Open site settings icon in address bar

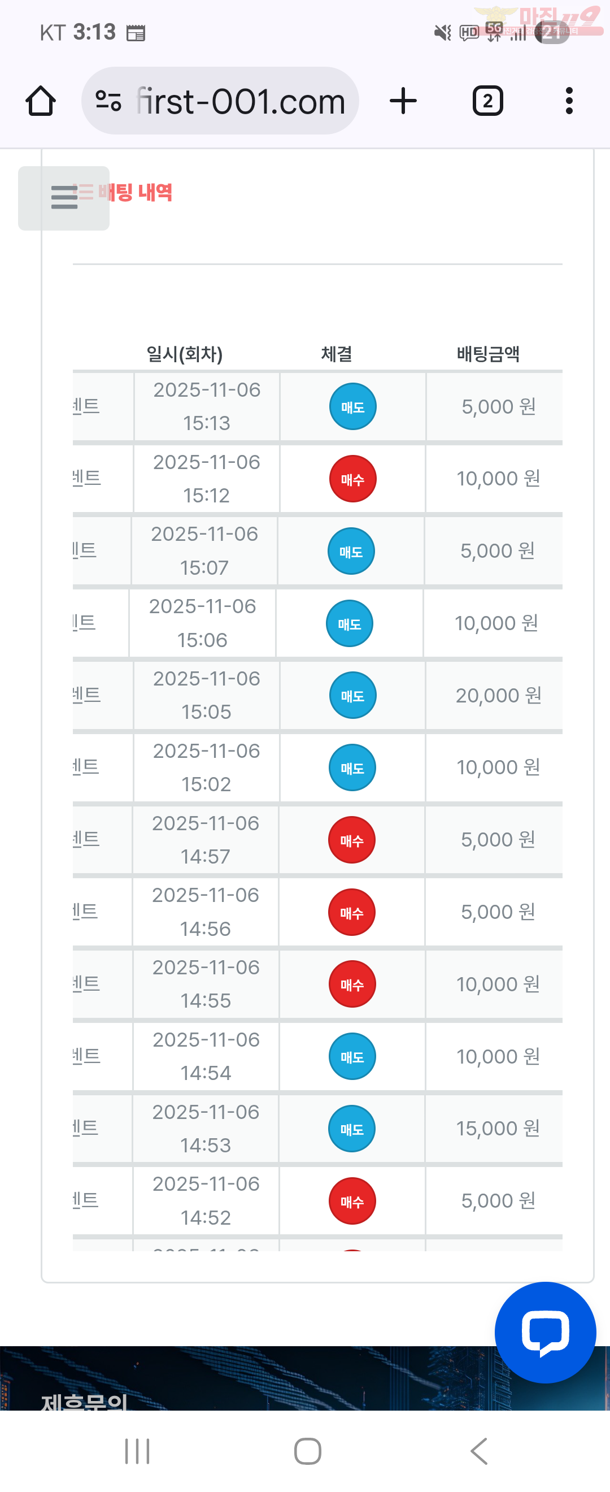[108, 101]
